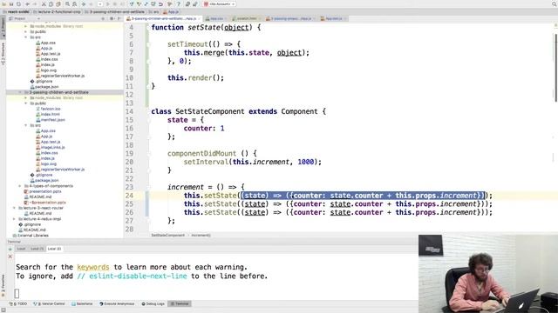Select the Local (3) terminal tab
558x313 pixels.
click(x=54, y=249)
